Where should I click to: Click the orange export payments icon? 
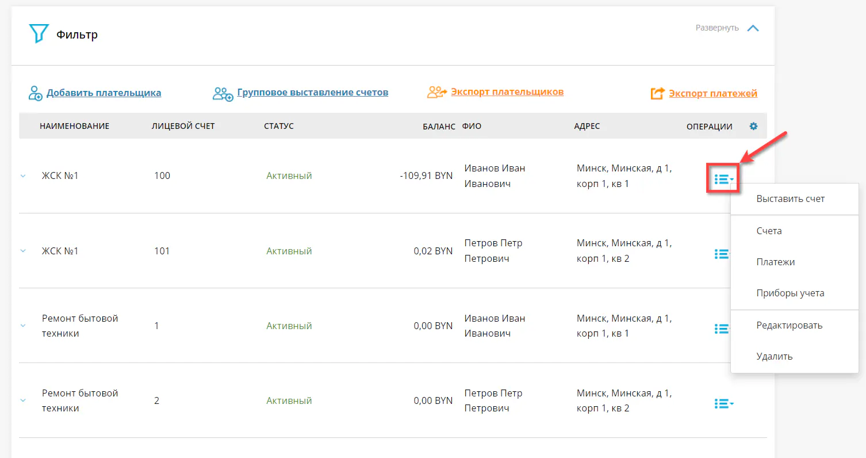pyautogui.click(x=658, y=93)
